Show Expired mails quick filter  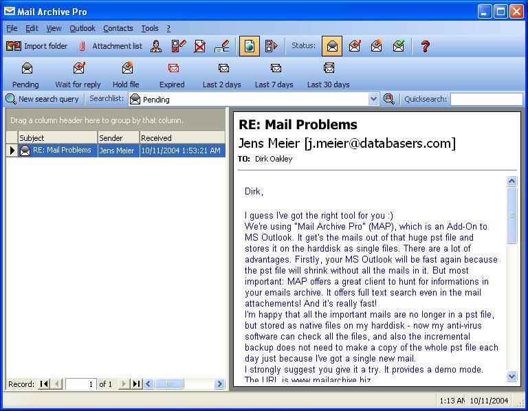pos(172,75)
